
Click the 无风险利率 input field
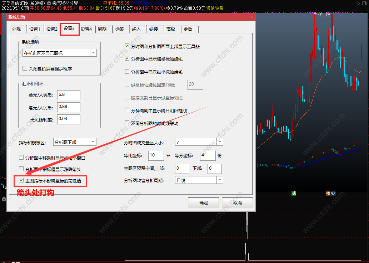coord(69,119)
